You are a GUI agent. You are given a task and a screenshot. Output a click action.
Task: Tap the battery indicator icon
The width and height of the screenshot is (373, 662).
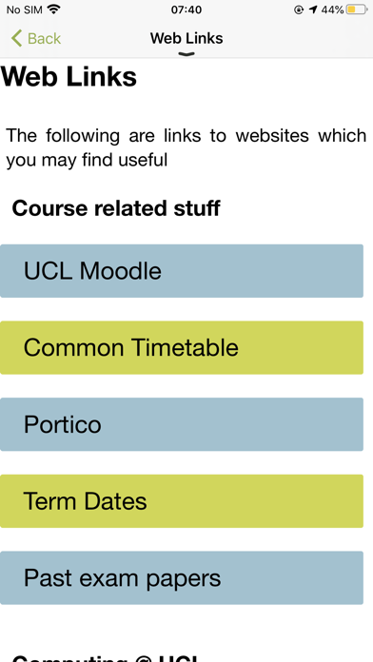tap(356, 10)
